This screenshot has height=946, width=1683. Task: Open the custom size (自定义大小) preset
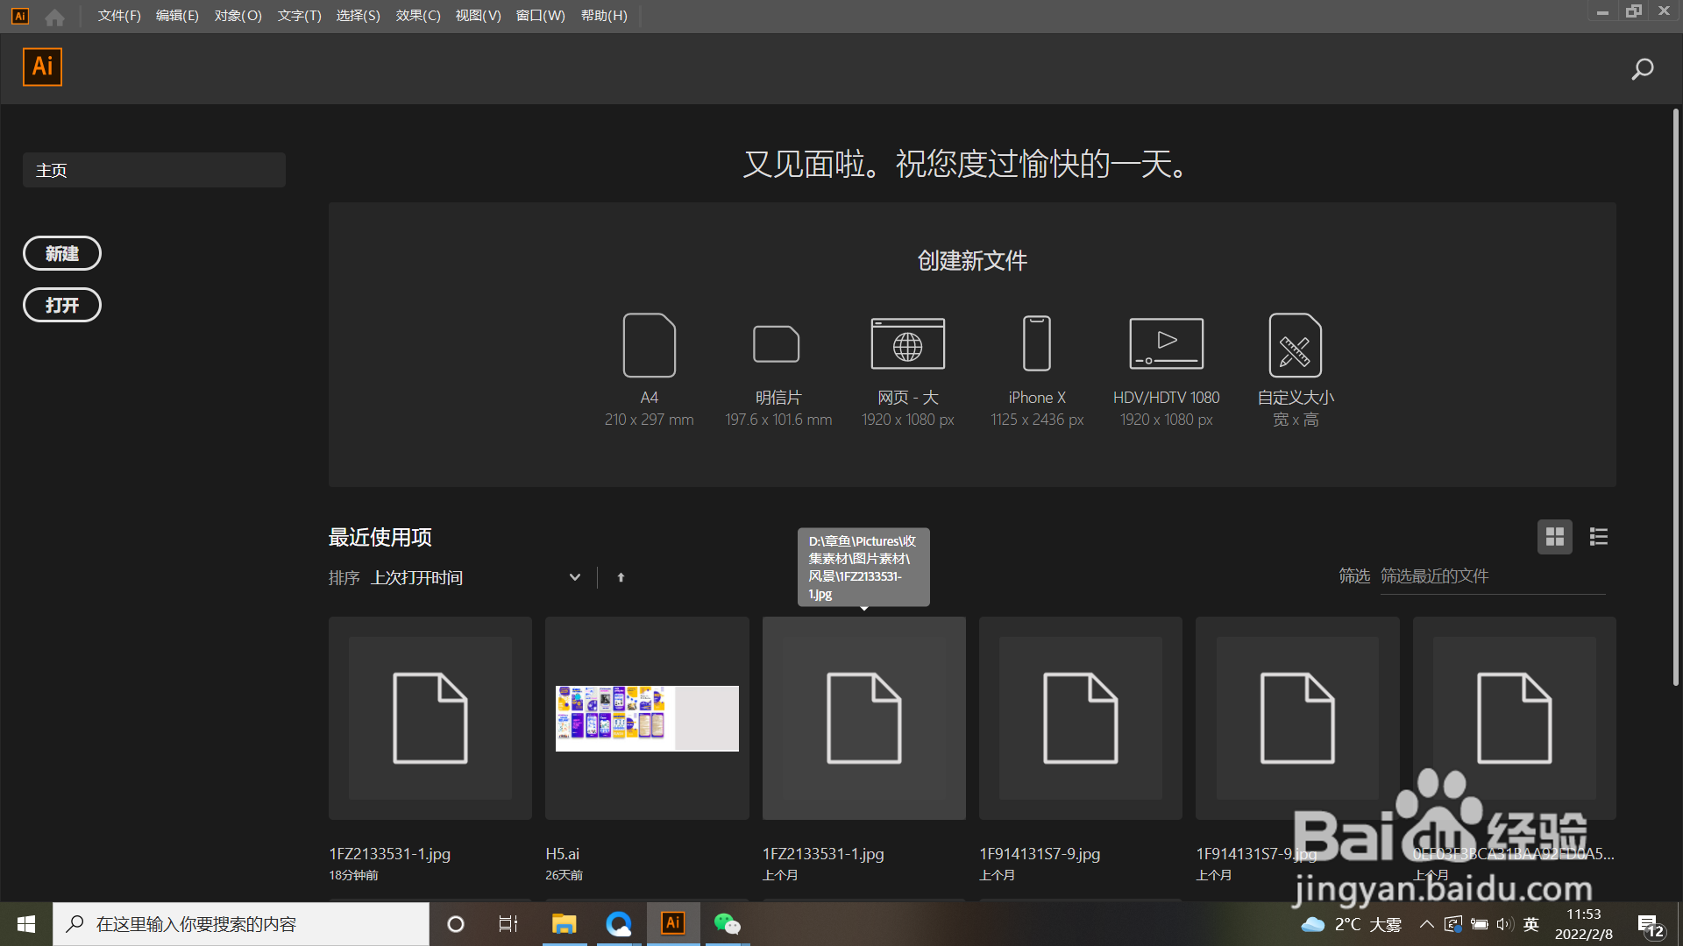(1295, 345)
